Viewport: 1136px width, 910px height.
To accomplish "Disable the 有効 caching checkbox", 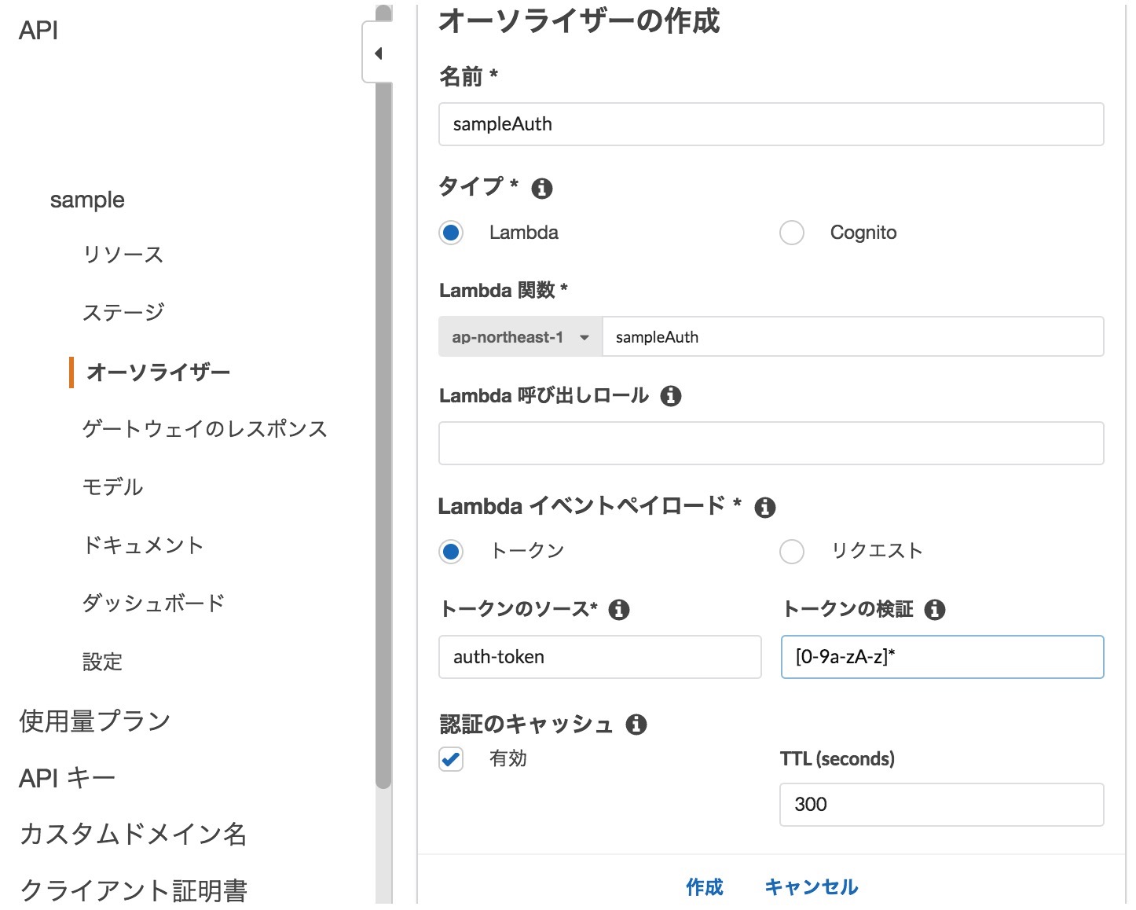I will click(450, 759).
